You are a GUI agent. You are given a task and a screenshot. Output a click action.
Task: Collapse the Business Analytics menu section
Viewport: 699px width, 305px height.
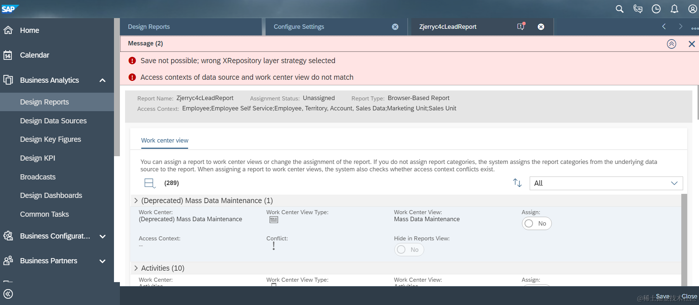click(103, 80)
